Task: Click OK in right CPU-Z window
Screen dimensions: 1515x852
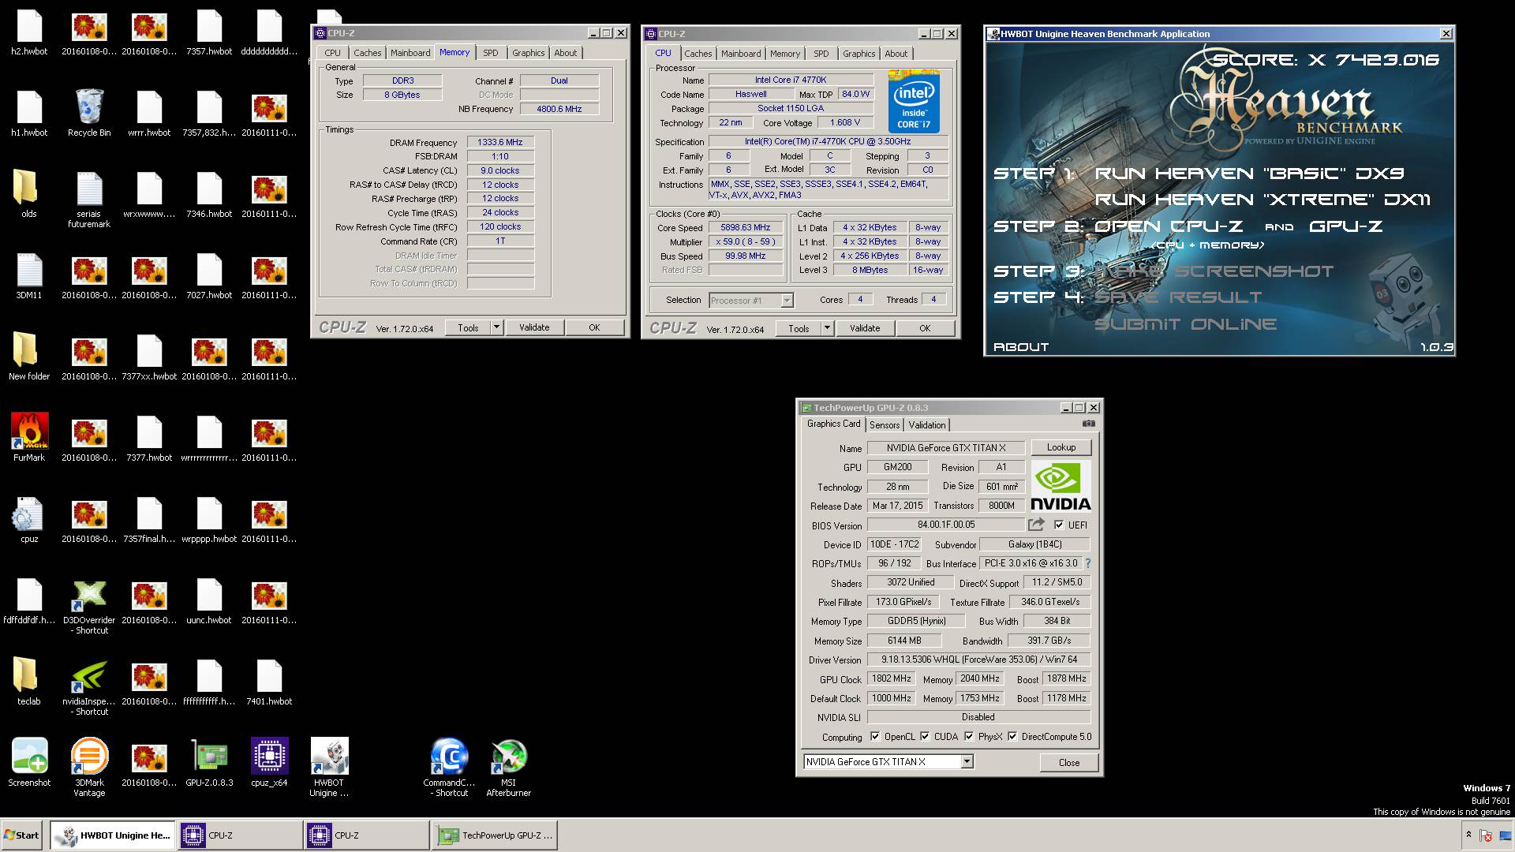Action: click(925, 328)
